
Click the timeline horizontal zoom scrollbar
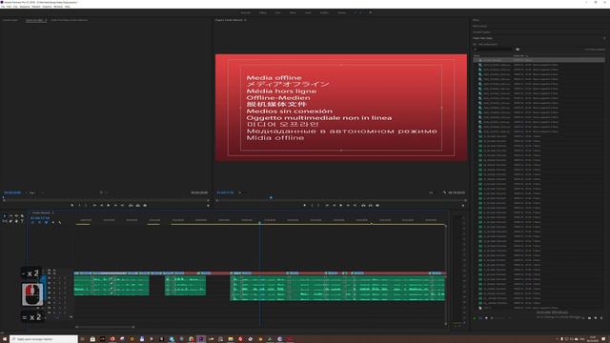(105, 327)
